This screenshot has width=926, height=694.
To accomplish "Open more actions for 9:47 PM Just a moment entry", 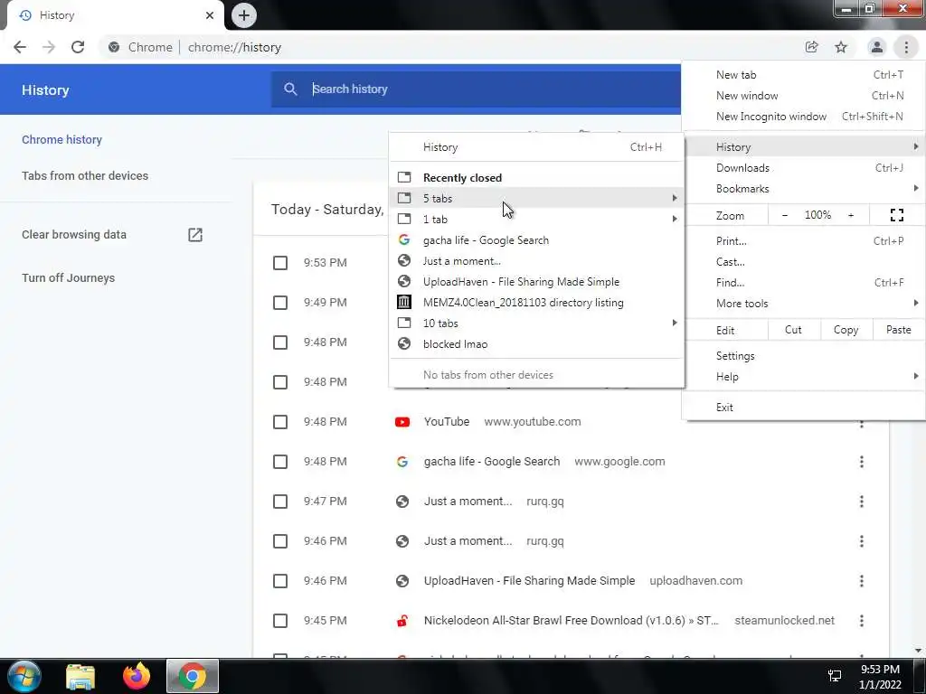I will point(862,502).
